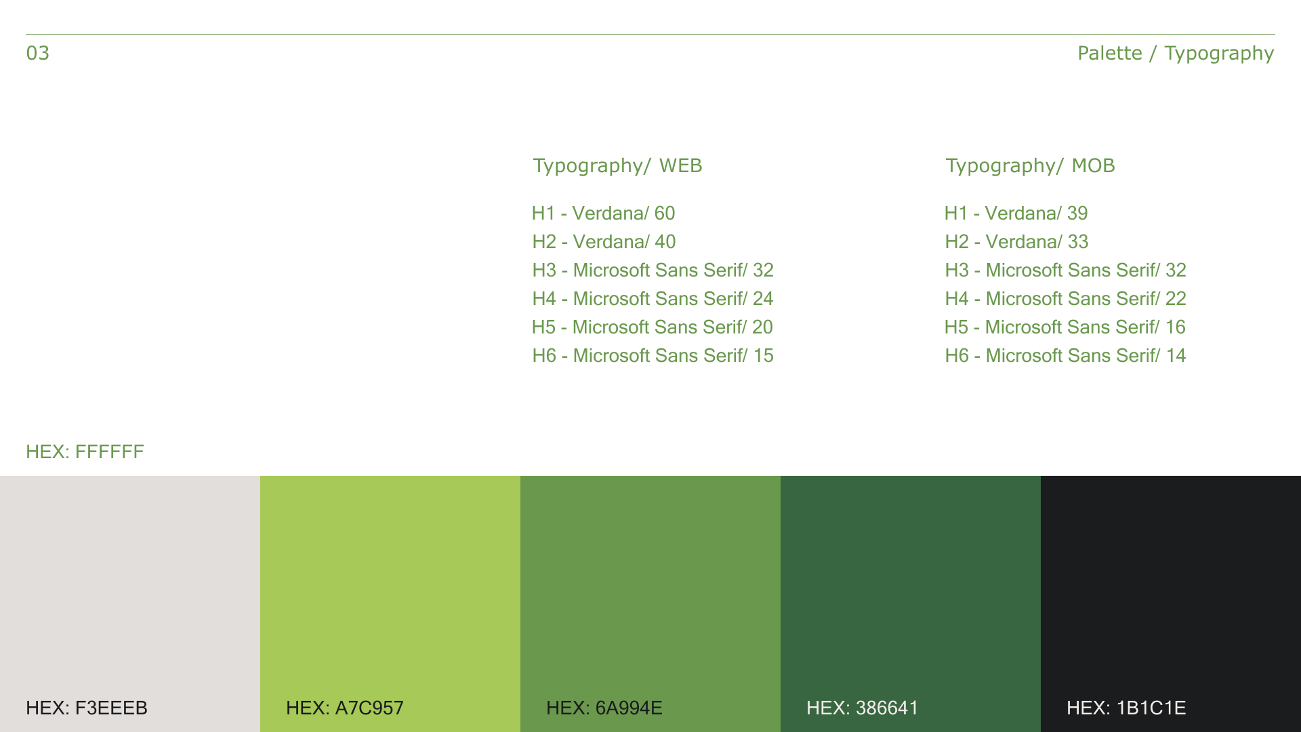This screenshot has width=1301, height=732.
Task: Select the 'H1 - Verdana/ 60' line
Action: [x=603, y=213]
